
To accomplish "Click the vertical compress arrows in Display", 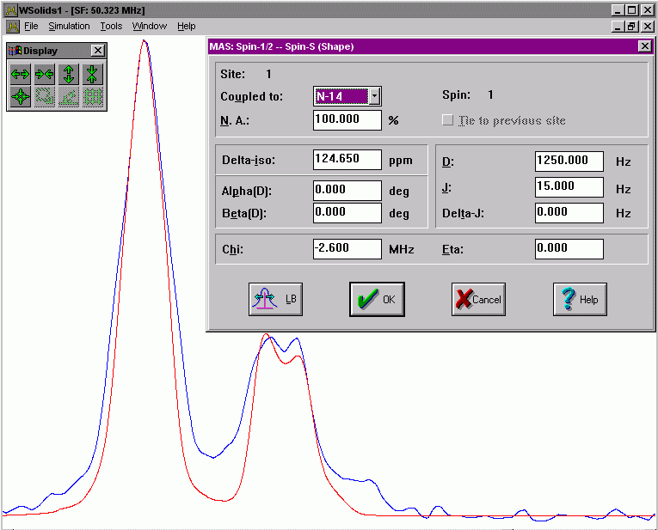I will coord(93,74).
